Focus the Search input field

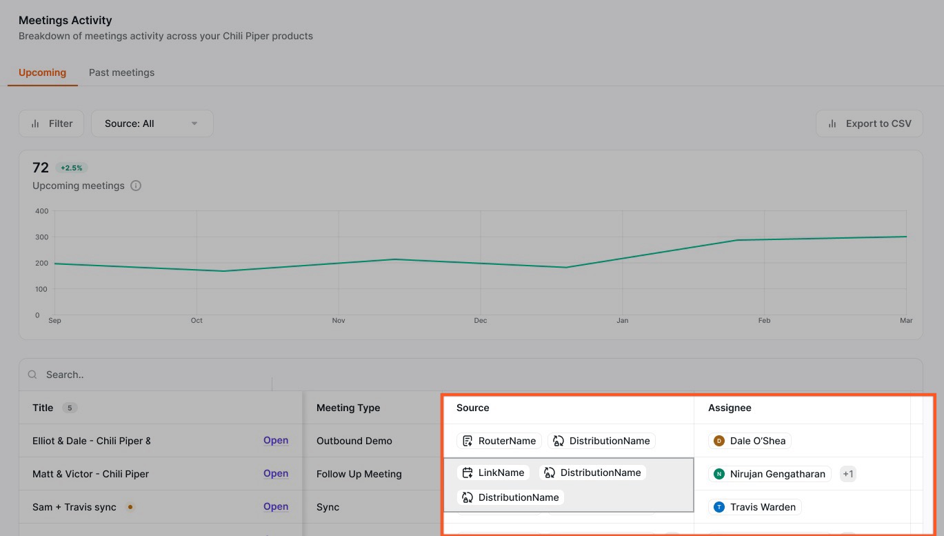tap(152, 375)
